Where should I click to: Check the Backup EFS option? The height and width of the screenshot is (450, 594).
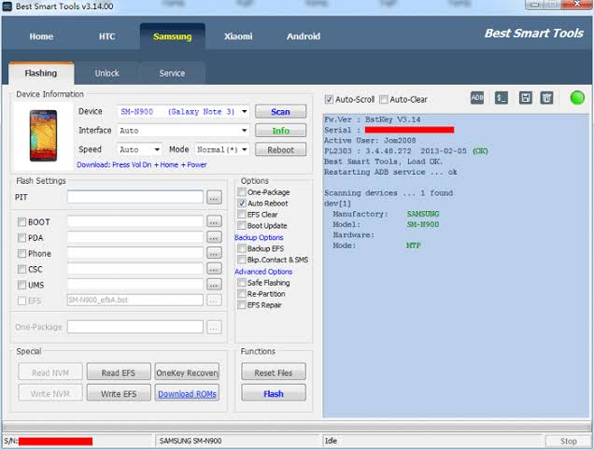tap(242, 248)
